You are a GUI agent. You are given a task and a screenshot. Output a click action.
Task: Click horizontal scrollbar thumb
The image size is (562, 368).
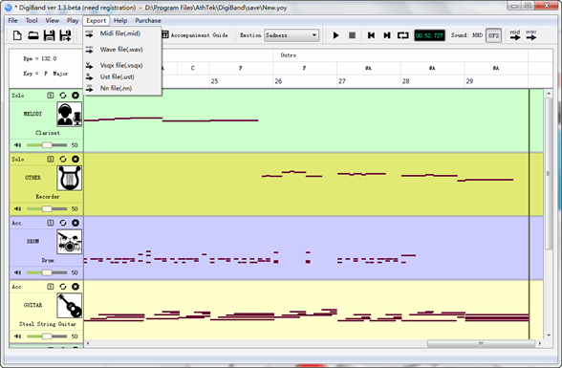click(481, 343)
